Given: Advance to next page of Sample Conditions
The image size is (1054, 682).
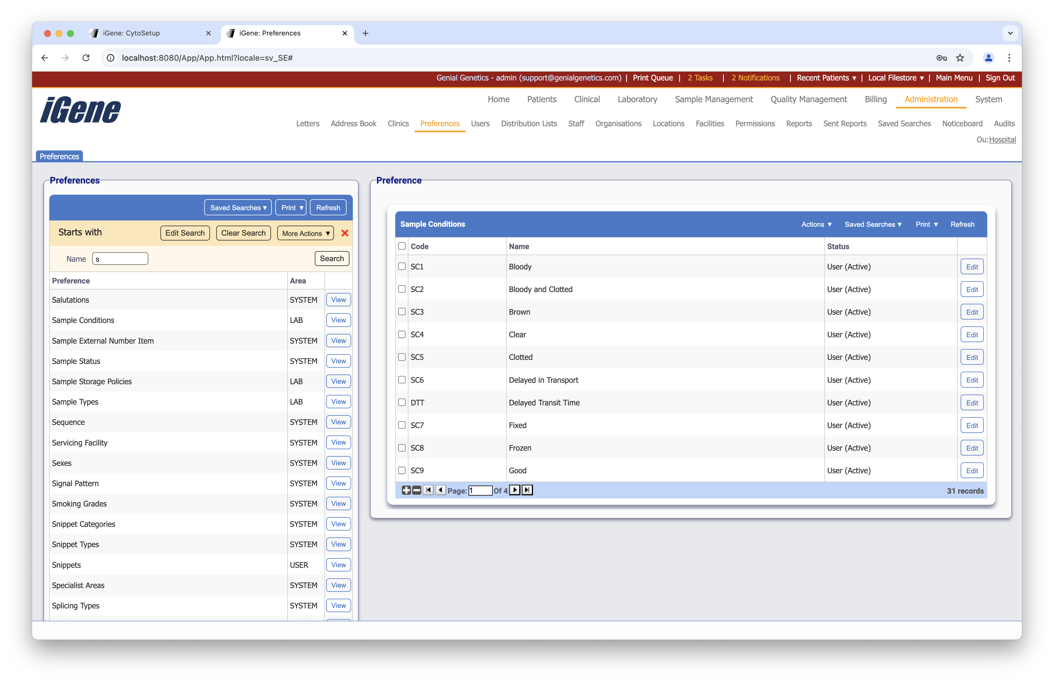Looking at the screenshot, I should (x=515, y=490).
